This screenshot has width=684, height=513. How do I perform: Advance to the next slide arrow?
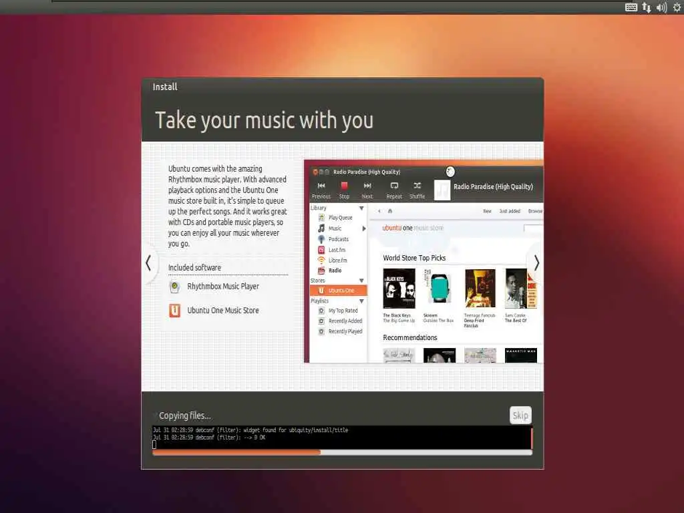[536, 263]
